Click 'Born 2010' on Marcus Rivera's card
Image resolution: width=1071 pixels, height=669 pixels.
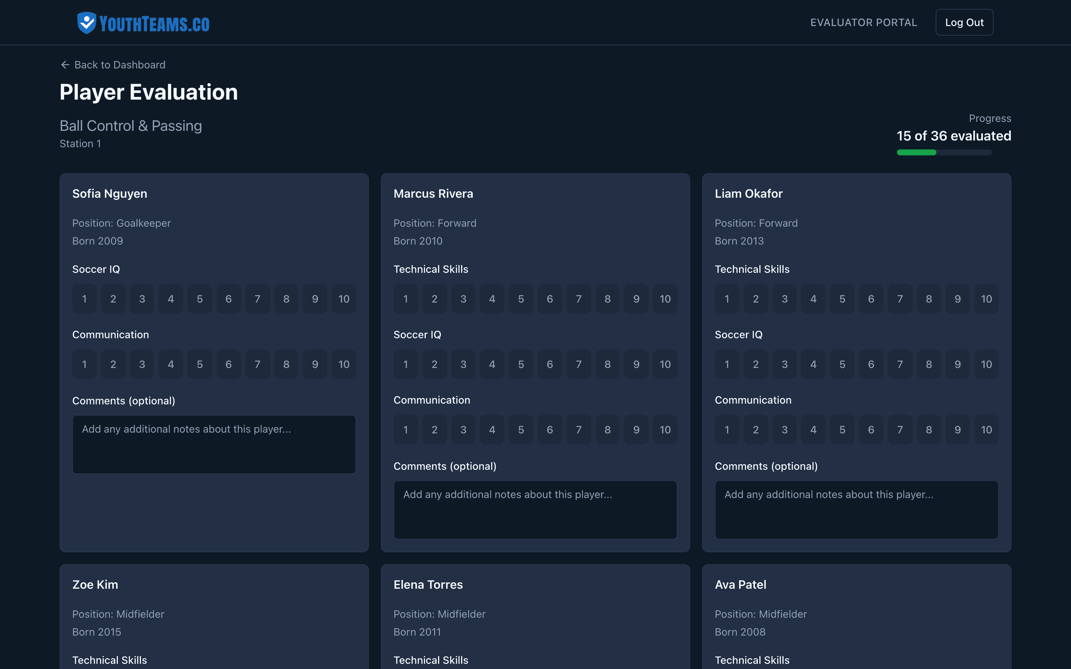pos(418,241)
